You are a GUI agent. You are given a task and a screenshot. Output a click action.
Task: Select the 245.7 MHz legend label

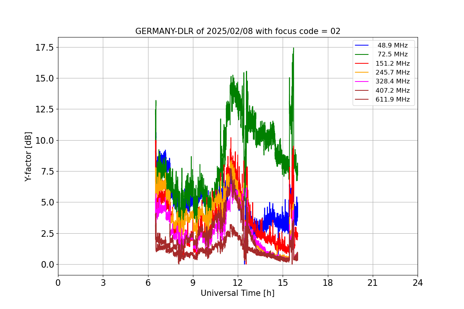[392, 72]
